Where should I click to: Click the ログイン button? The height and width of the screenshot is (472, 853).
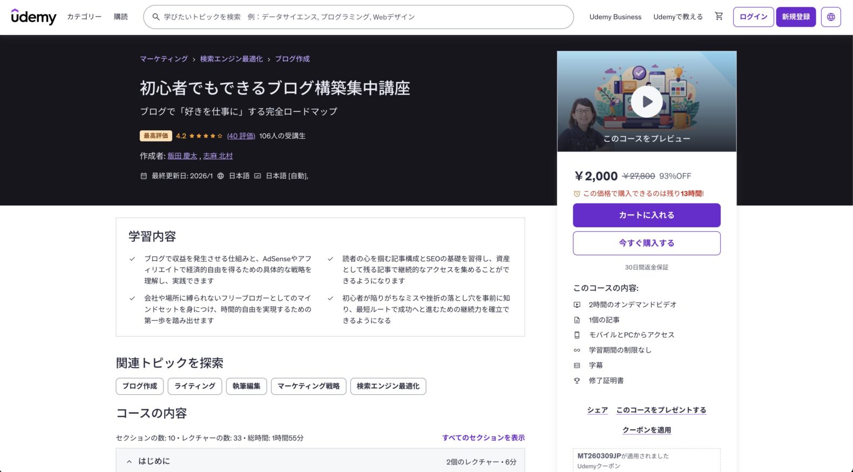tap(753, 17)
